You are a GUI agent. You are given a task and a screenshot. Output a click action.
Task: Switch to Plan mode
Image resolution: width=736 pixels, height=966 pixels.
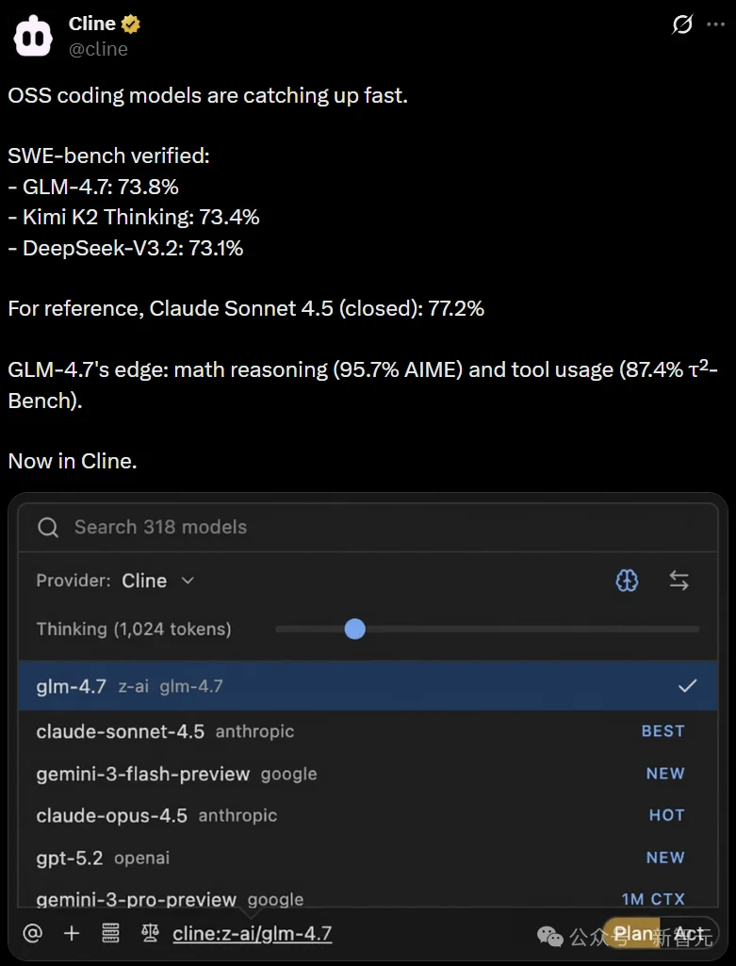coord(633,933)
